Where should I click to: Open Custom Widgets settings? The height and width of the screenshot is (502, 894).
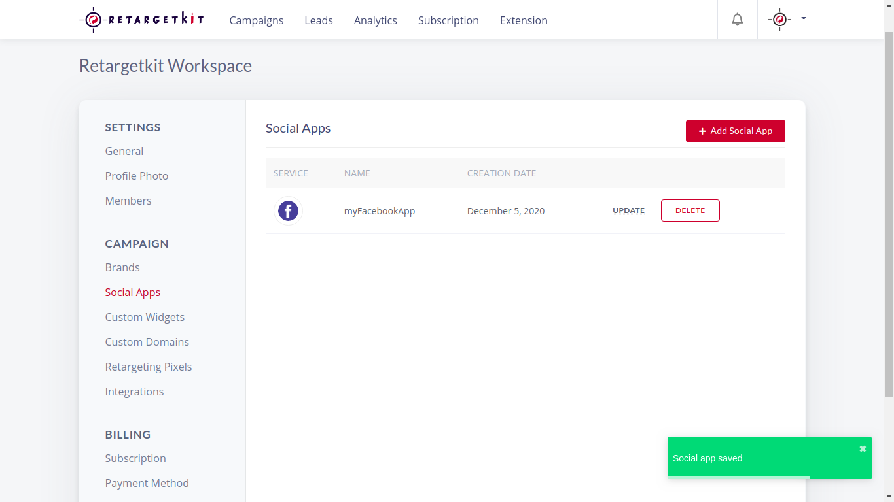145,317
